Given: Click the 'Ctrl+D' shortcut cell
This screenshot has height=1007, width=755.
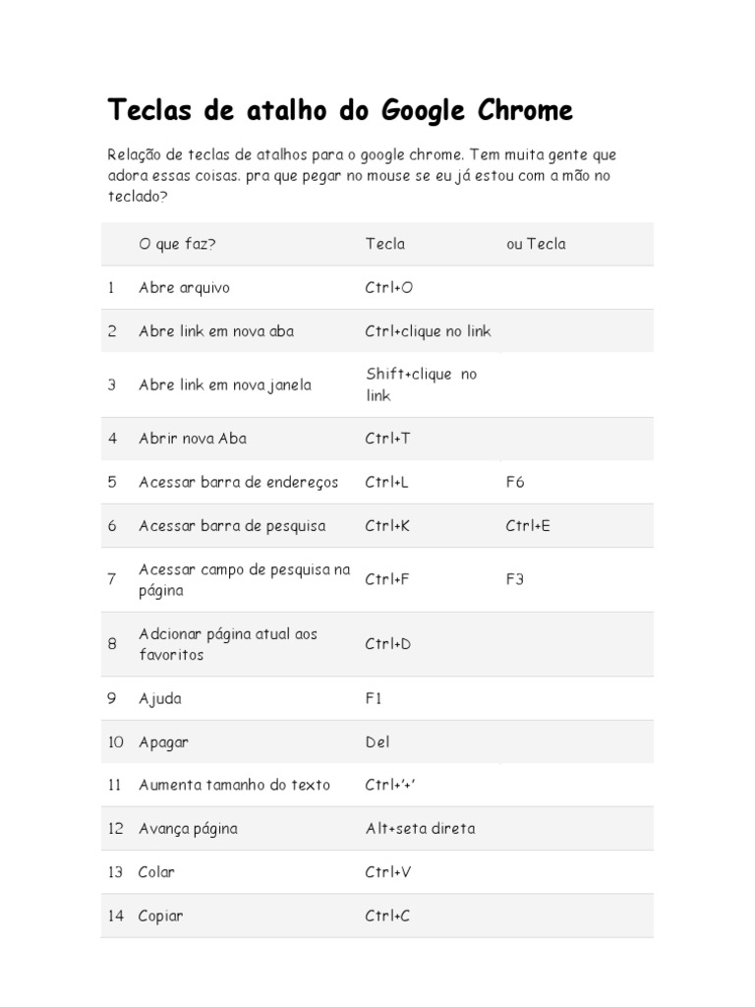Looking at the screenshot, I should (x=388, y=644).
